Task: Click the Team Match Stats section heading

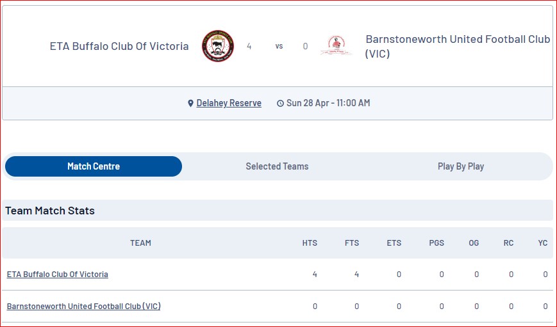Action: click(x=50, y=211)
